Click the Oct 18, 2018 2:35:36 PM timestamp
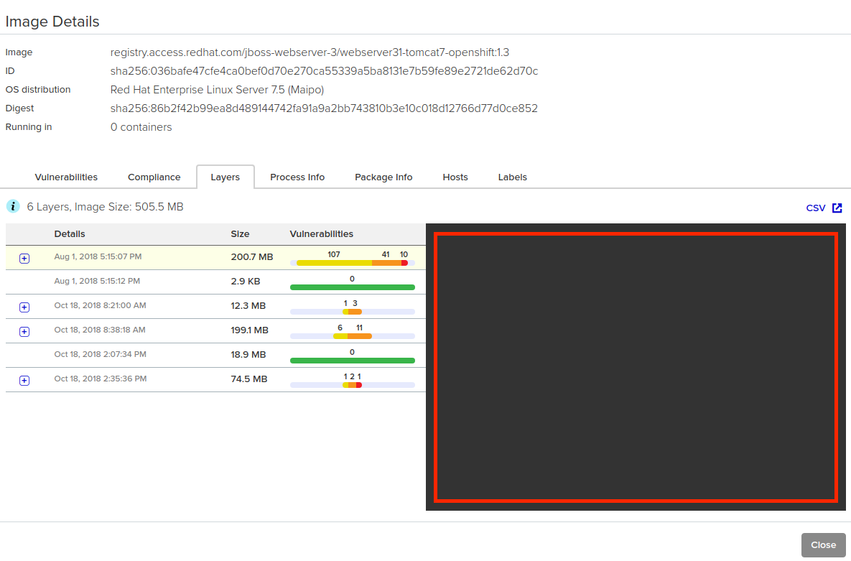This screenshot has height=561, width=851. click(x=101, y=379)
